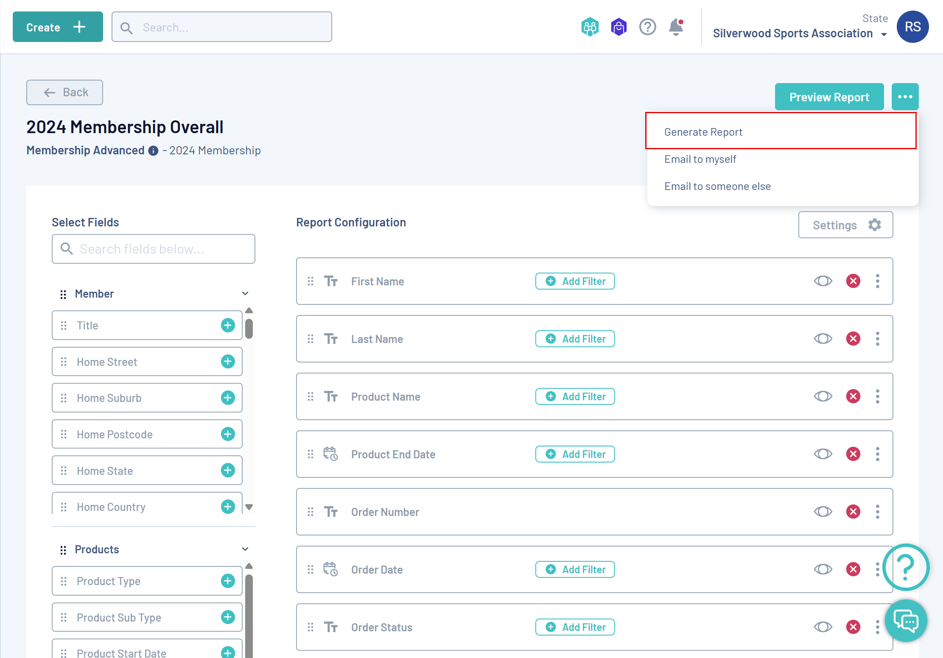Add the Home Suburb field with plus icon
The width and height of the screenshot is (943, 658).
point(228,398)
